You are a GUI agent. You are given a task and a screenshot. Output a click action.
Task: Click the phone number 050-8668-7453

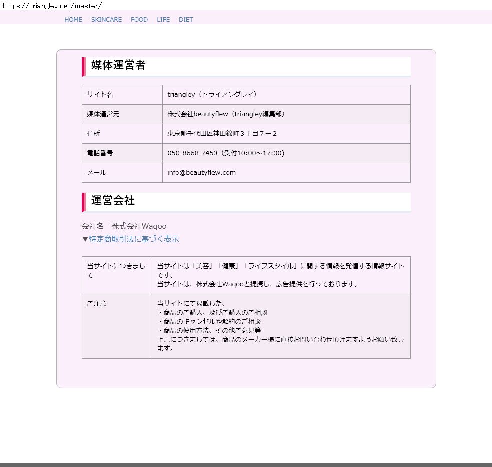(192, 153)
